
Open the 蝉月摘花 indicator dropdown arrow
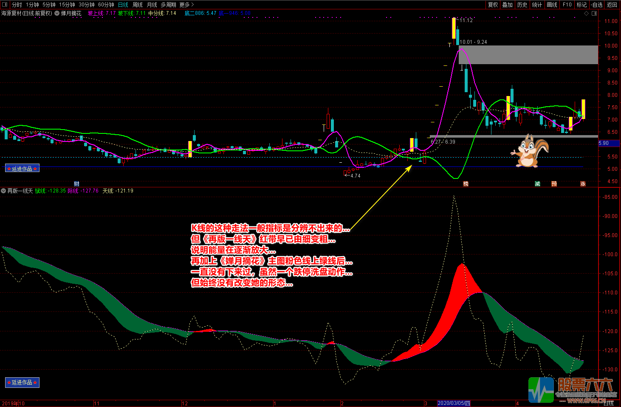click(x=57, y=13)
